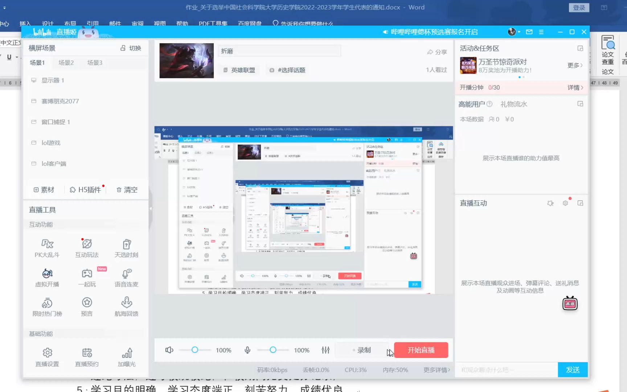Click the 发送 send button for chat

(x=573, y=369)
